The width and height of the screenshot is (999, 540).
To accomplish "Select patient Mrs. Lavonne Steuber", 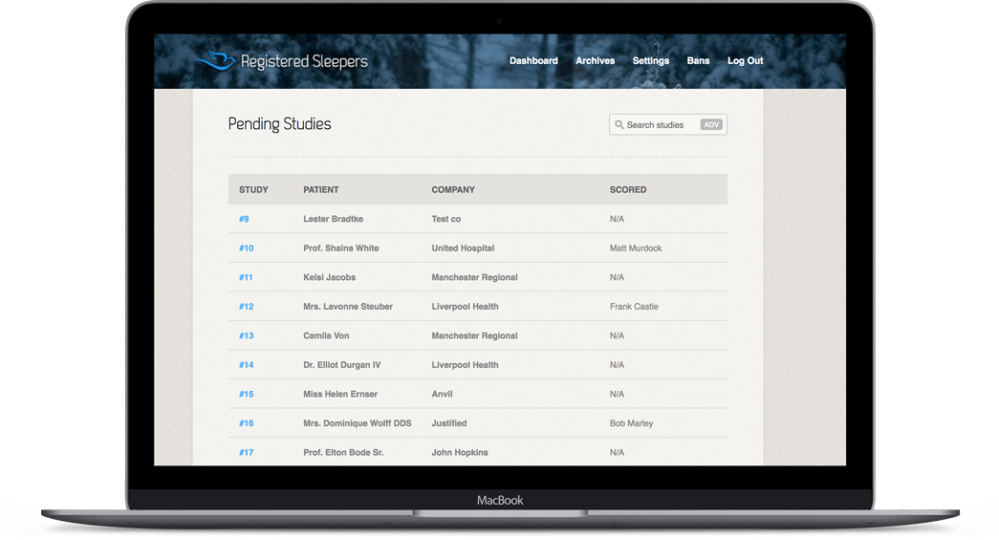I will point(348,307).
